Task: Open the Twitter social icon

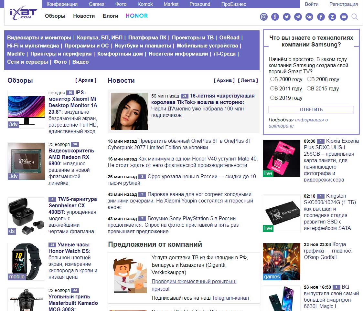Action: 287,17
